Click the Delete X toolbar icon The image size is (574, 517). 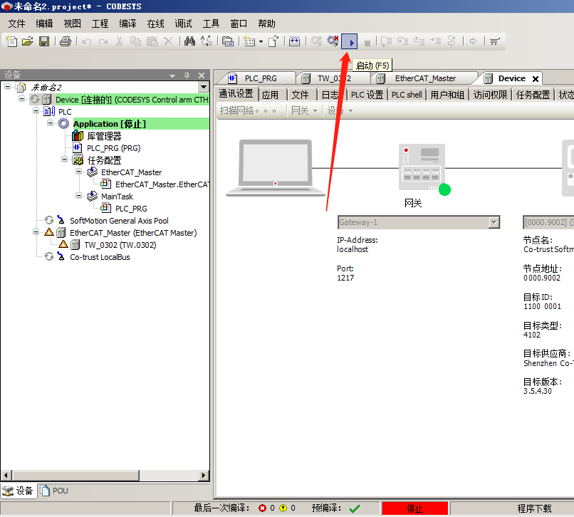click(x=168, y=41)
